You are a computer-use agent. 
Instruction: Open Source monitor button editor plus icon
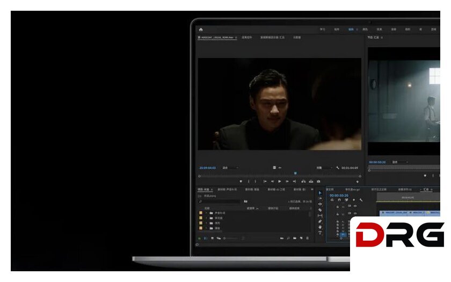357,182
